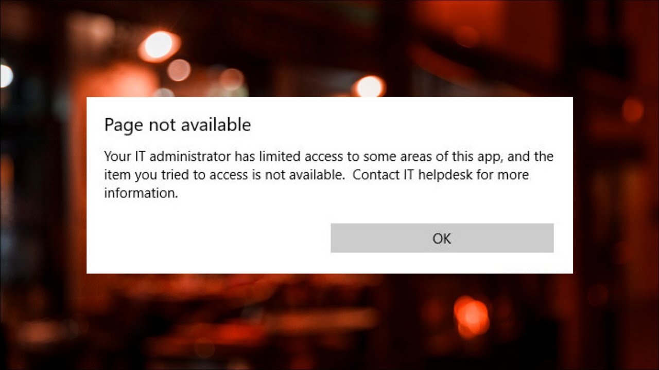Click the orange light orb at bottom right
This screenshot has height=370, width=659.
click(x=471, y=316)
